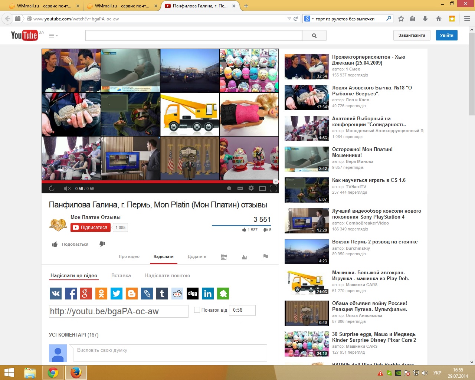Unmute the video player speaker icon
The height and width of the screenshot is (380, 475).
[67, 189]
